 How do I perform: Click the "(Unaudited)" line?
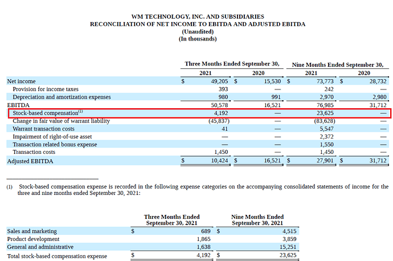(x=198, y=31)
